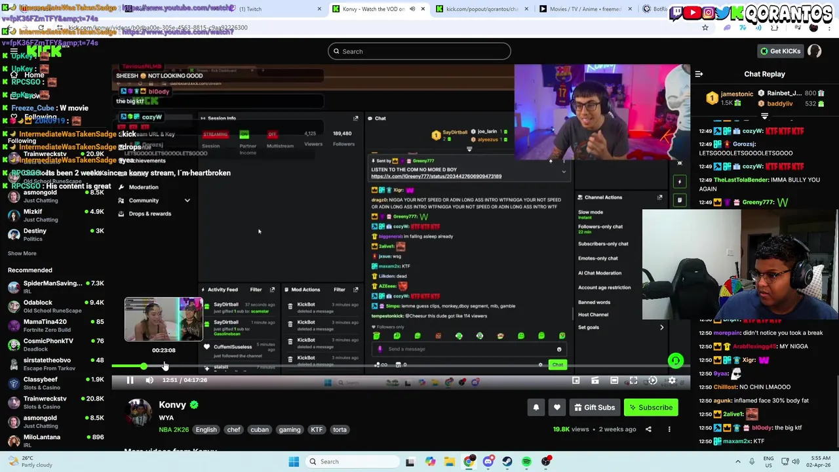This screenshot has width=839, height=472.
Task: Open Task View on the taskbar
Action: pyautogui.click(x=410, y=462)
